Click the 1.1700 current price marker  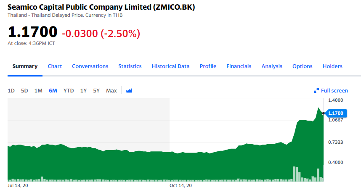(335, 113)
